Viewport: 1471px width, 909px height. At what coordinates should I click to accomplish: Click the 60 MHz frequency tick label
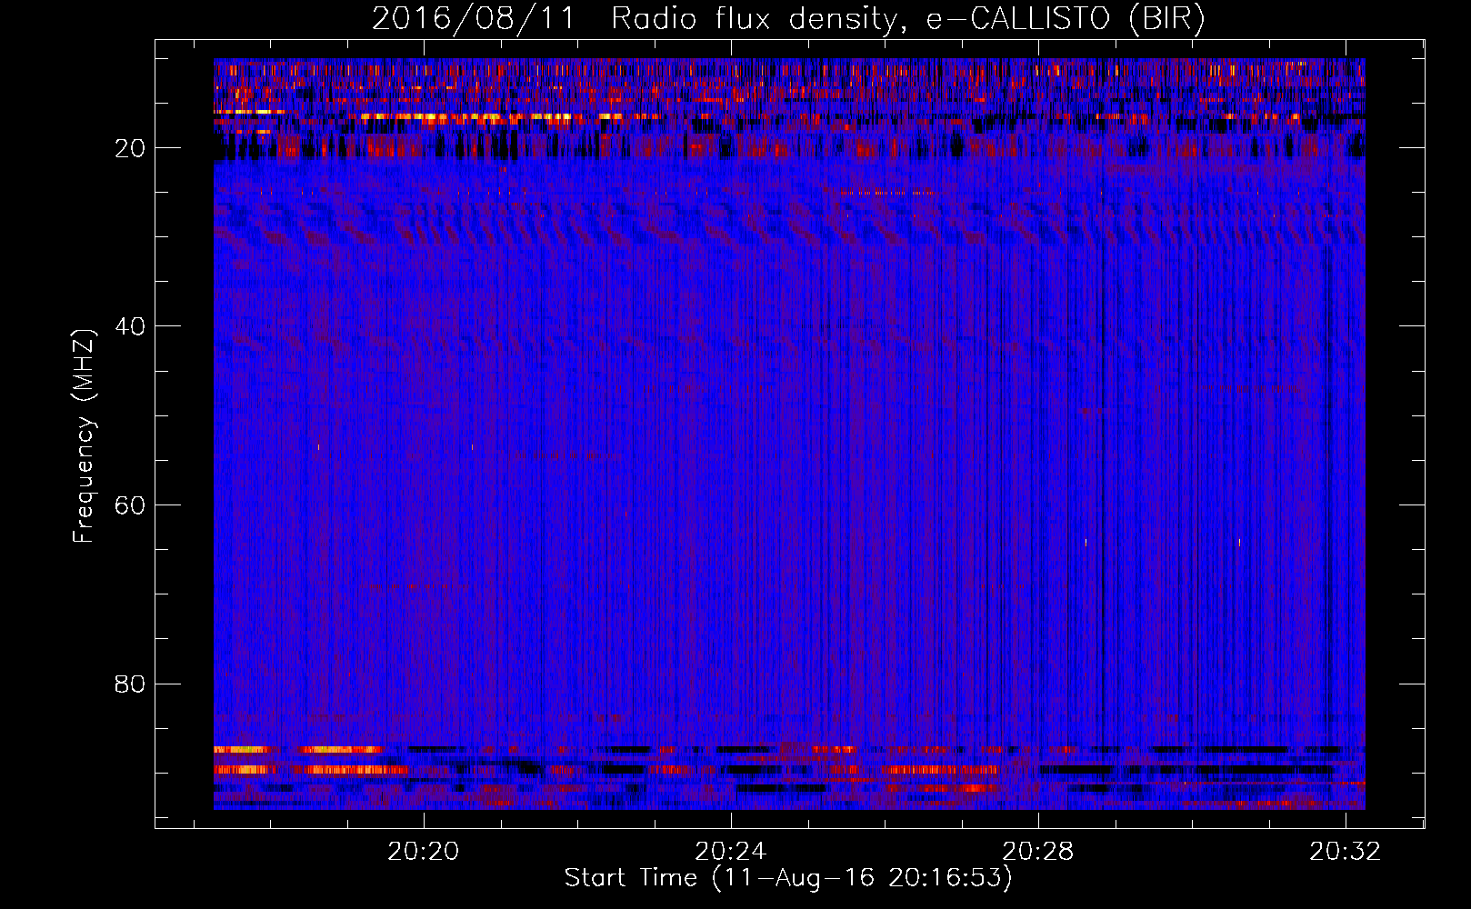click(130, 505)
